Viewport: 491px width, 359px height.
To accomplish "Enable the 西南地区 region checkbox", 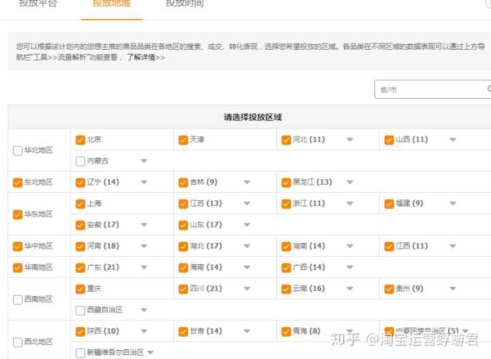I will click(x=18, y=300).
